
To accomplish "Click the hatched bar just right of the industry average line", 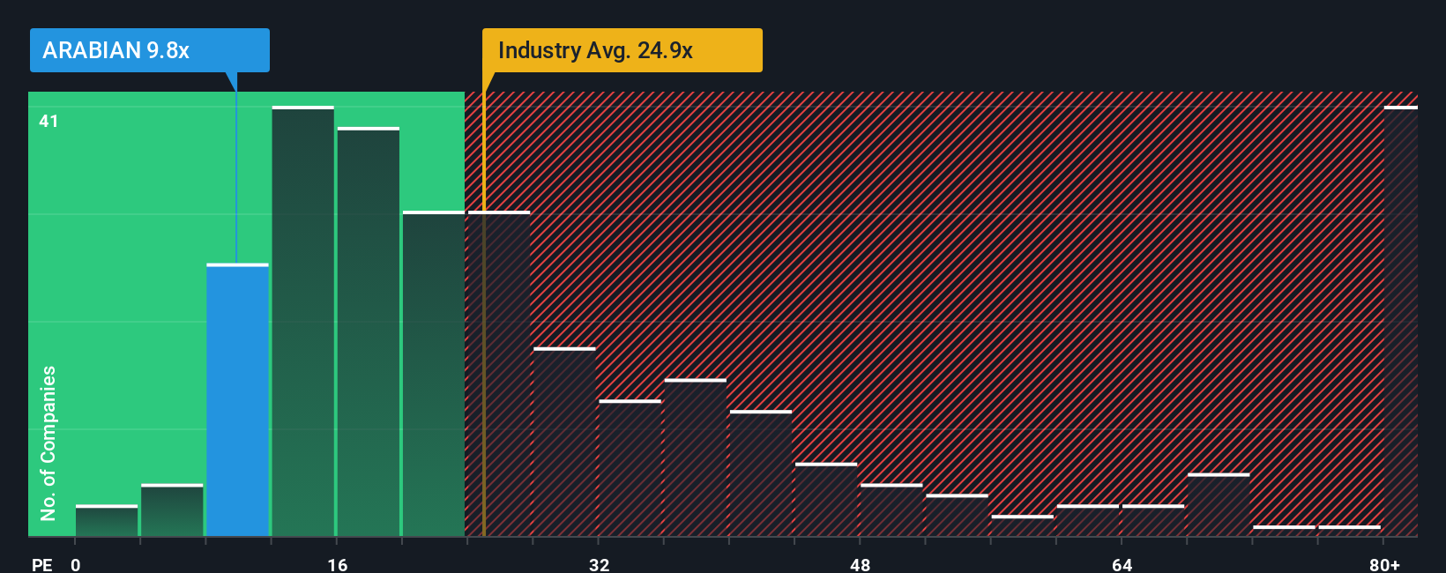I will tap(499, 374).
